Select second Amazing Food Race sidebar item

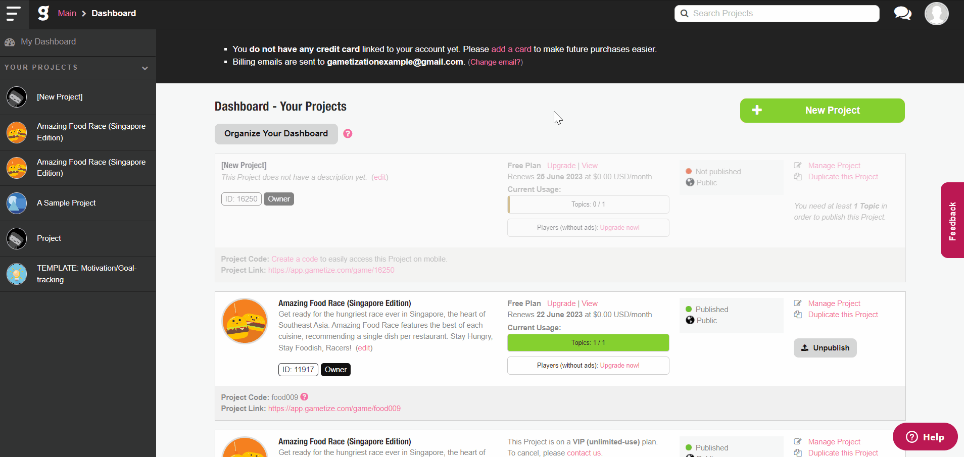click(x=78, y=168)
